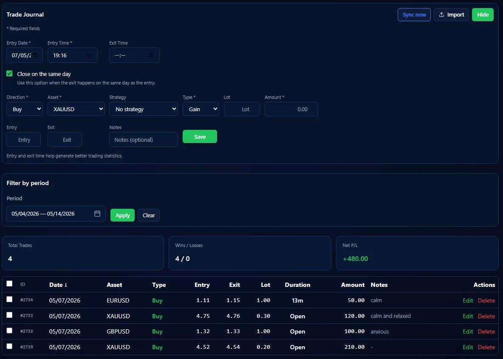Apply the period filter
503x359 pixels.
click(122, 215)
